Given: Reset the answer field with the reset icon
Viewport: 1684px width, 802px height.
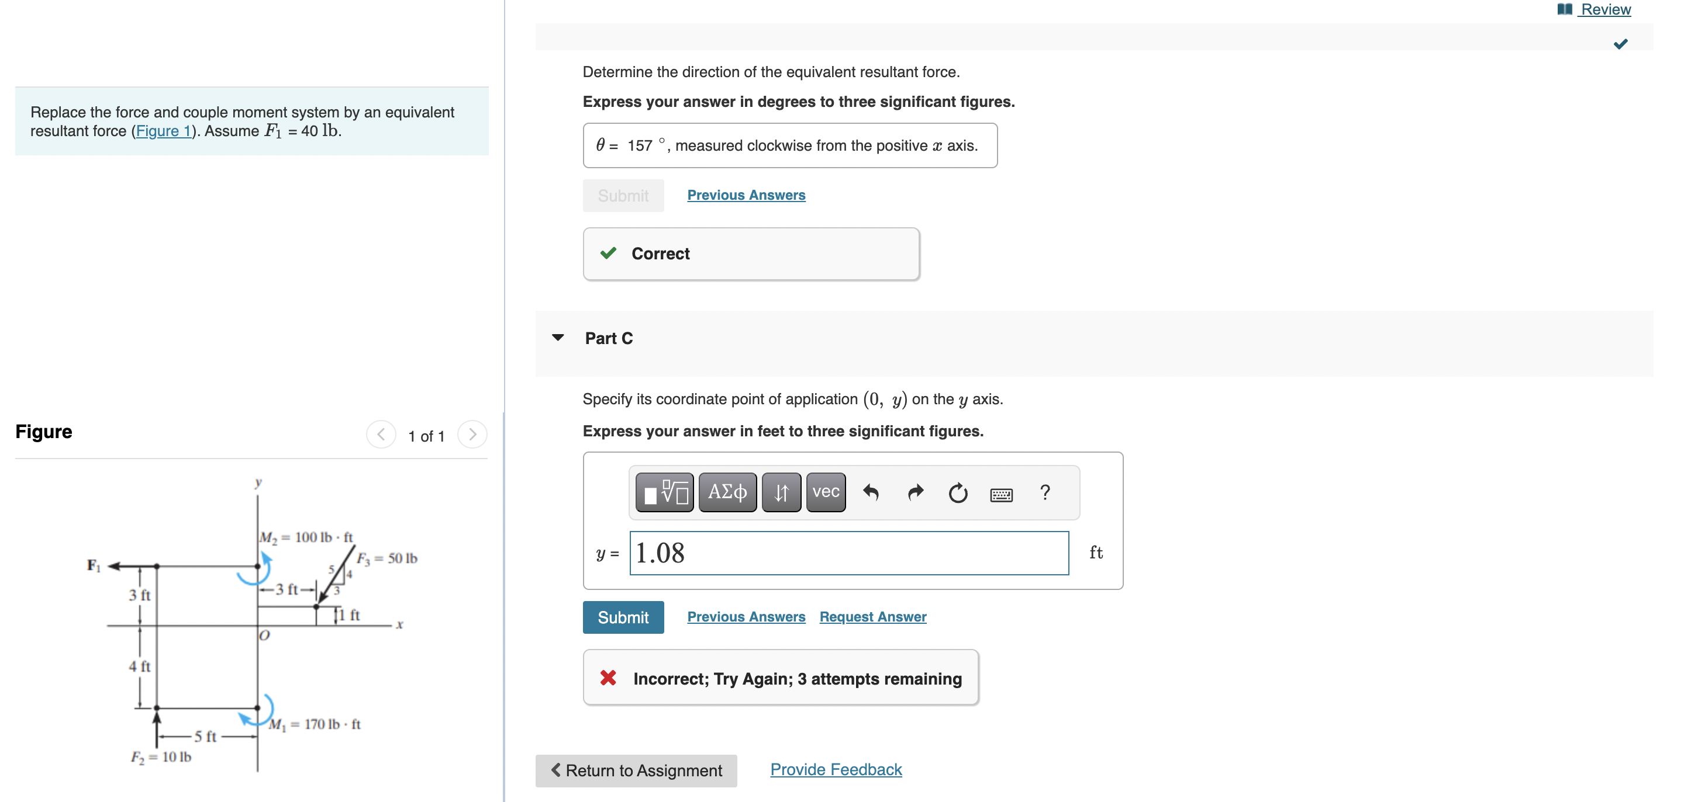Looking at the screenshot, I should (958, 492).
